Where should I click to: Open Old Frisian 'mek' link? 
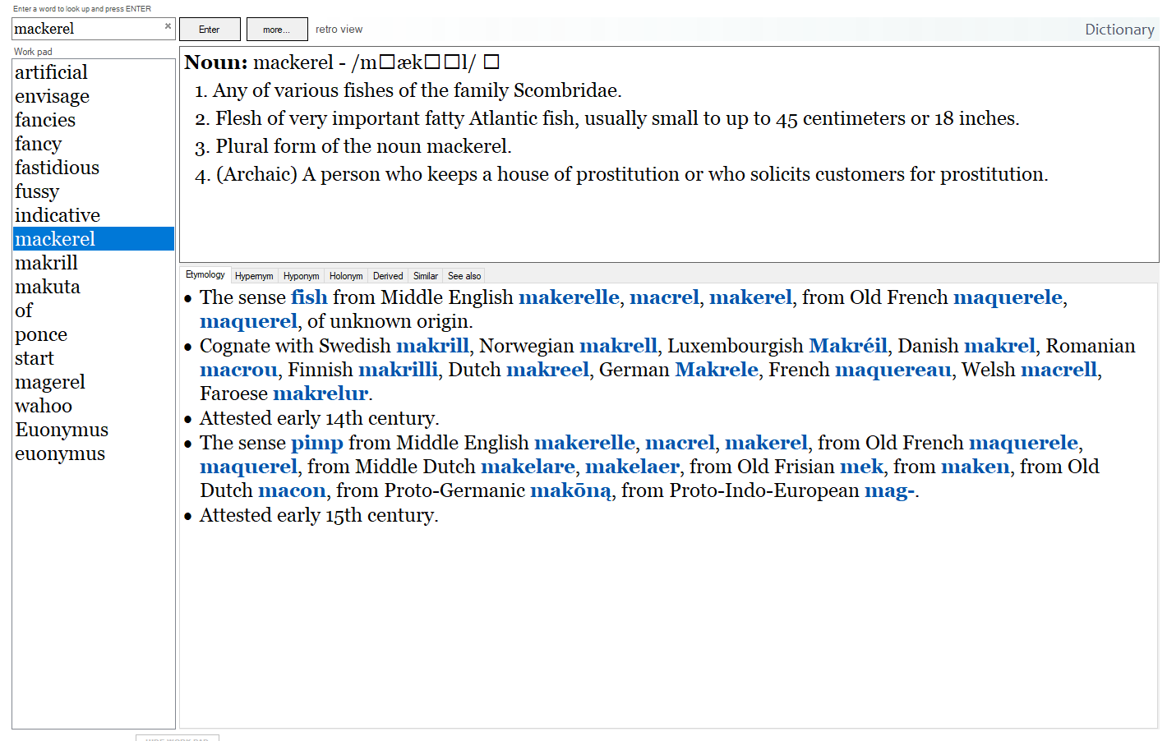[861, 467]
